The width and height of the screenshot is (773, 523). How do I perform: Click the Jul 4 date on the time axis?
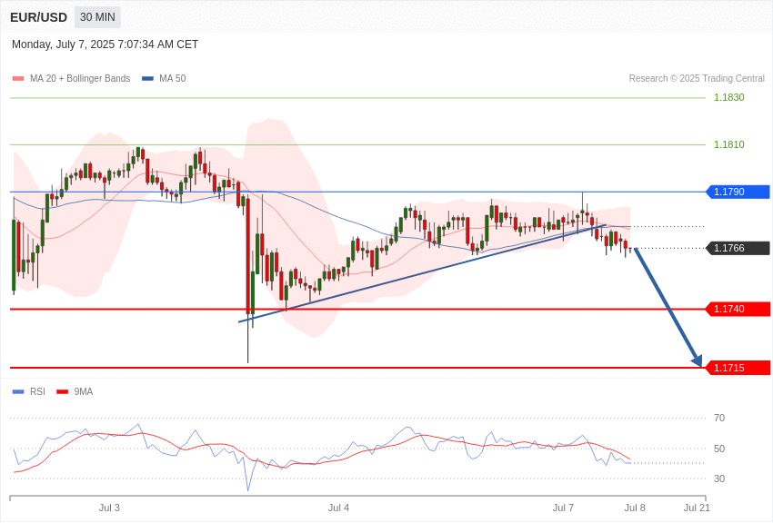(x=338, y=508)
